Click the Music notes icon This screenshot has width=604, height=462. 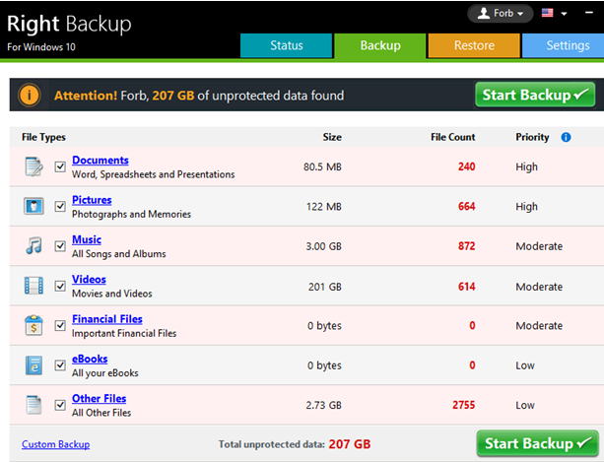pos(34,245)
